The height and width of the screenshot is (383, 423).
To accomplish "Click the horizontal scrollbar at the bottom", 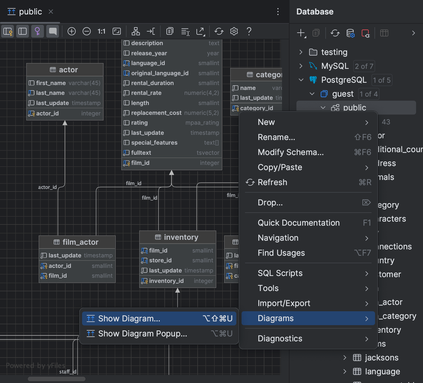I will 56,379.
